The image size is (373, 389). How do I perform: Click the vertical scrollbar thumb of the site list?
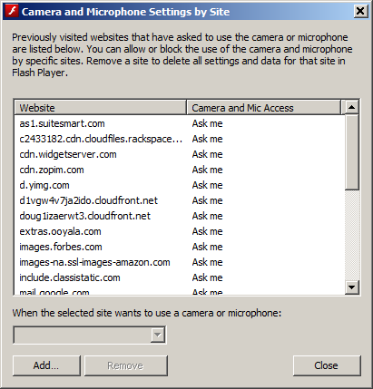[351, 152]
